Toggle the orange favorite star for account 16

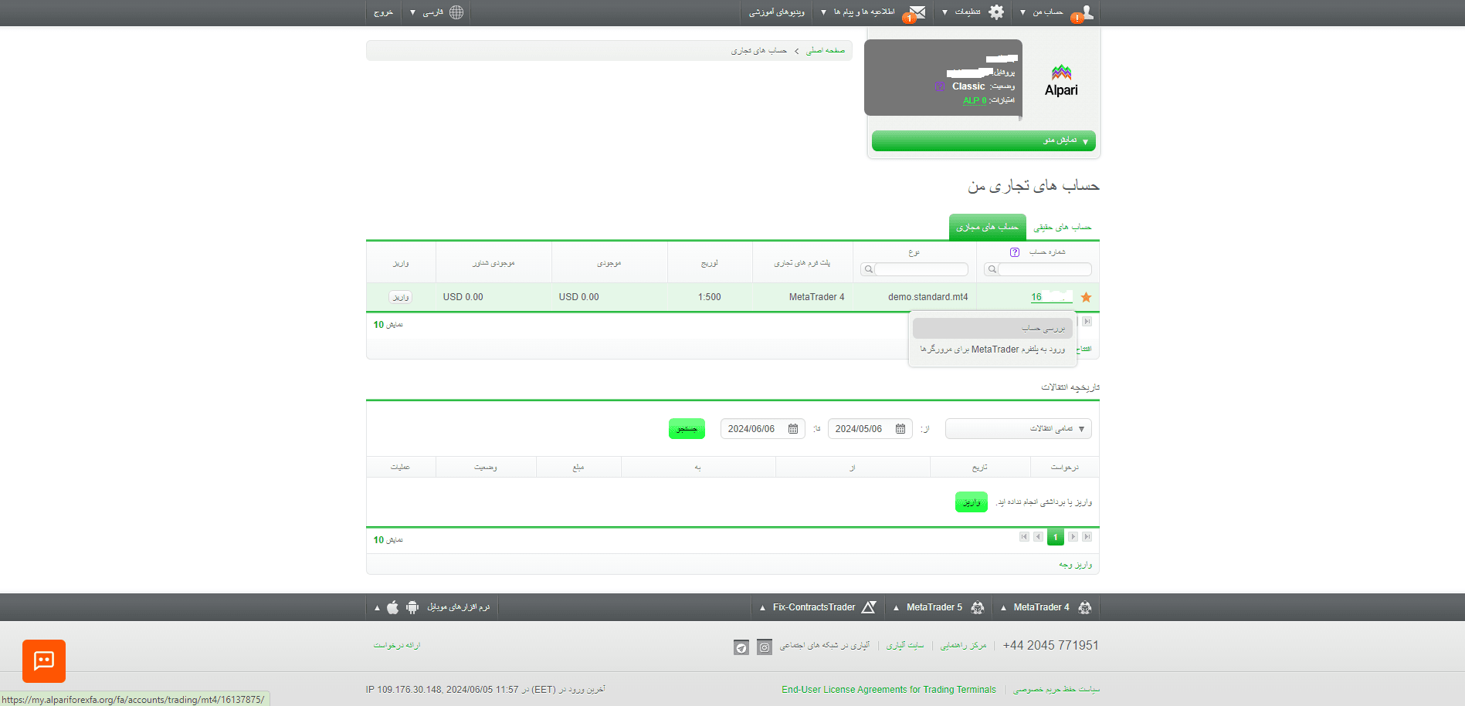[x=1086, y=297]
